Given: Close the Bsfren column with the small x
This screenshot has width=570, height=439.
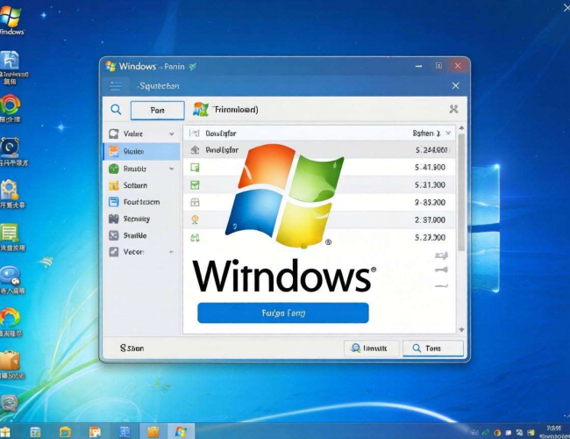Looking at the screenshot, I should click(x=448, y=133).
